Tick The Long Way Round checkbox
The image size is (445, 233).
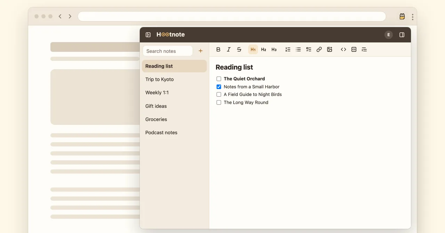pyautogui.click(x=219, y=103)
